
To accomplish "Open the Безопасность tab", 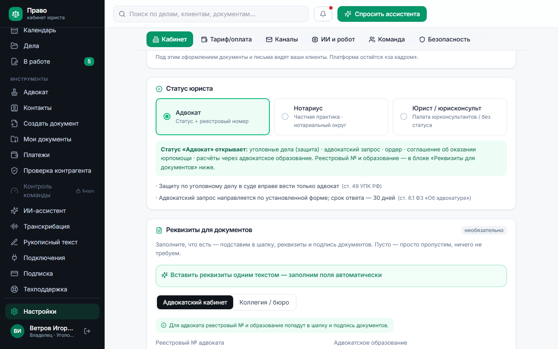I will (x=445, y=39).
